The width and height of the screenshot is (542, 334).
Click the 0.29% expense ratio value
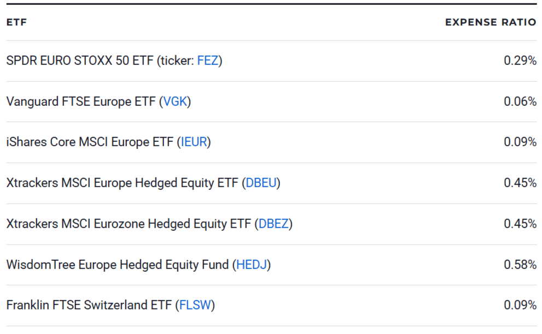click(520, 61)
